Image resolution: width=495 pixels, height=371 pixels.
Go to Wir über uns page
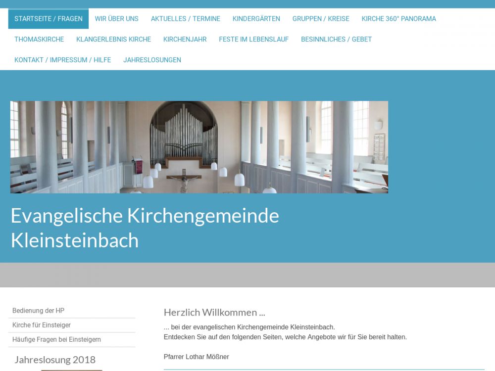pos(117,19)
